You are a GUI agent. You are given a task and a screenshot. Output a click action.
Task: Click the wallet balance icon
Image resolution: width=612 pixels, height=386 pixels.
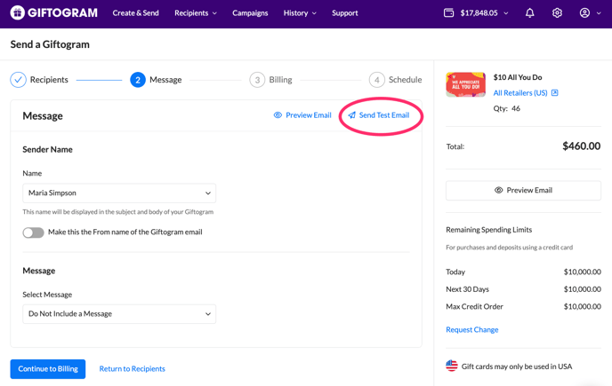pos(448,13)
